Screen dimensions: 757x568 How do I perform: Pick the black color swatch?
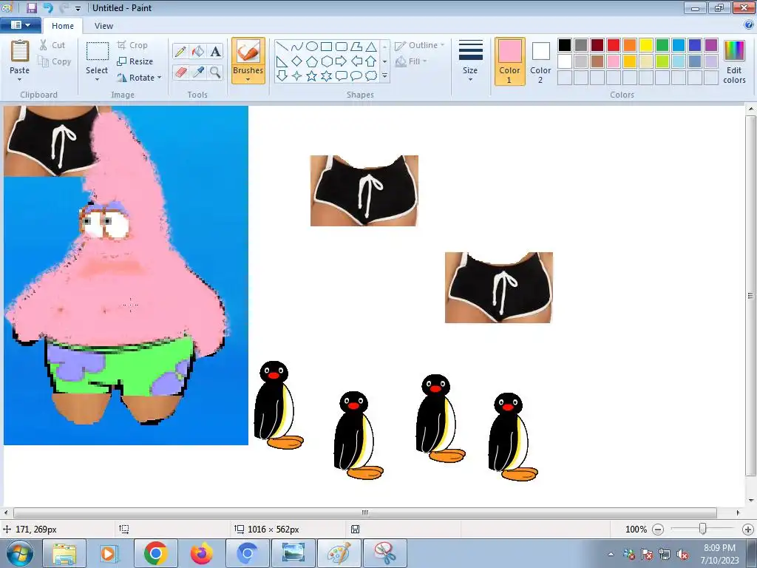(x=565, y=45)
